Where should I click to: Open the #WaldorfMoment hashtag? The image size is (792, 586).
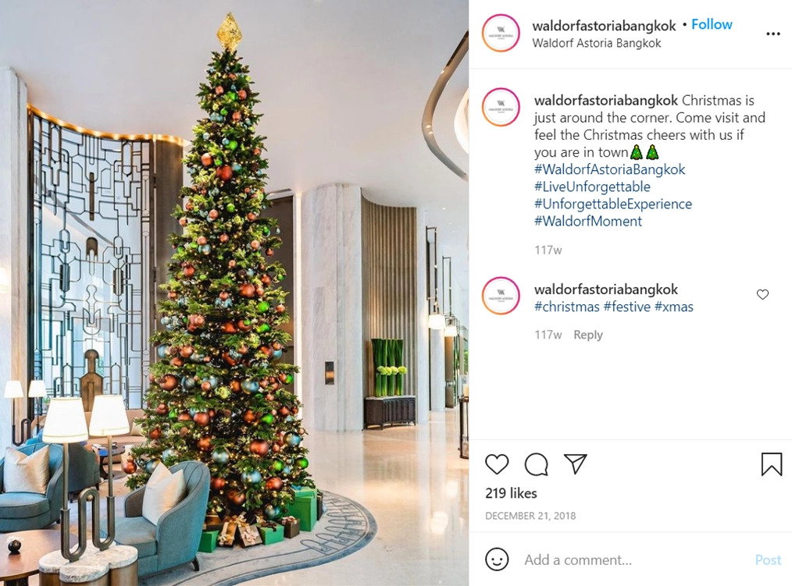(x=588, y=221)
